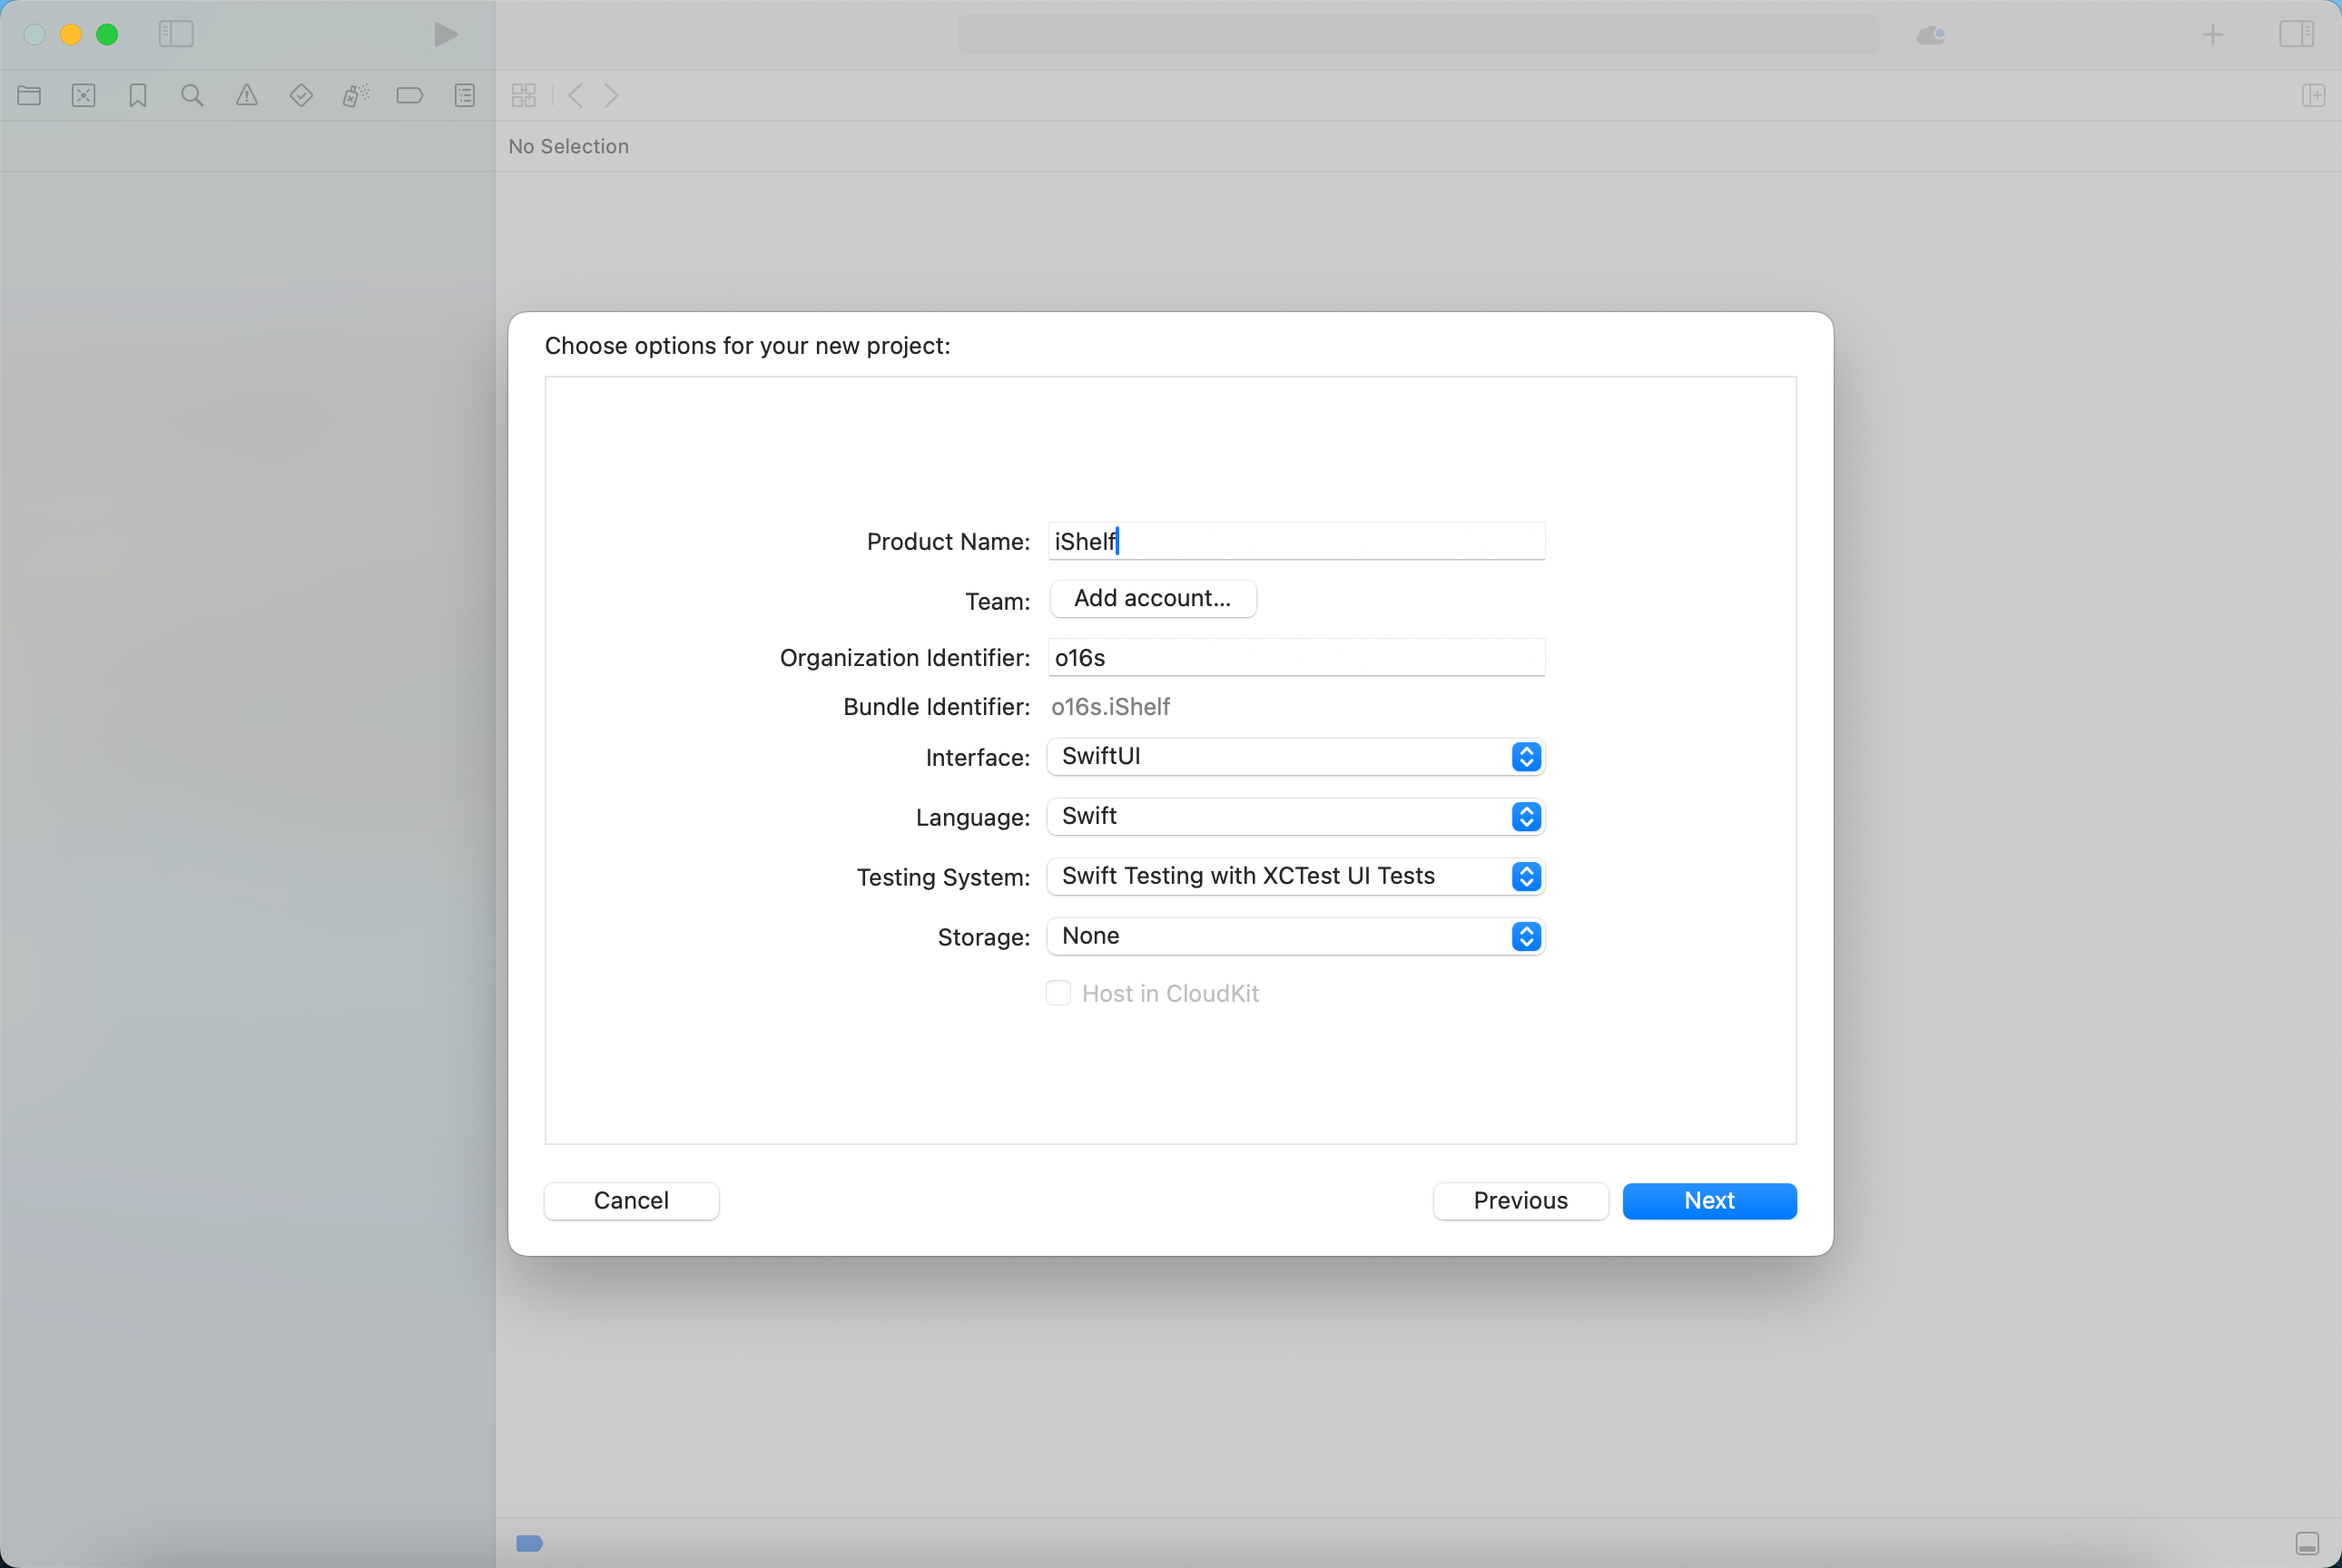Viewport: 2342px width, 1568px height.
Task: Open the Test navigator diamond icon
Action: 301,96
